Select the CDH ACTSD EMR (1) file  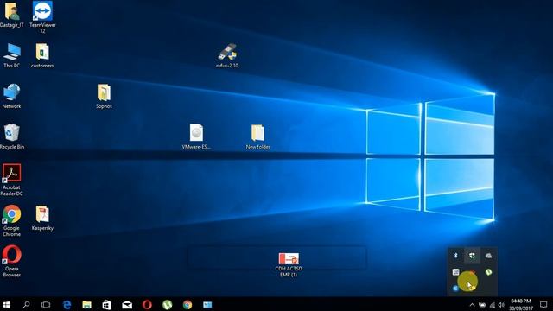pos(289,265)
